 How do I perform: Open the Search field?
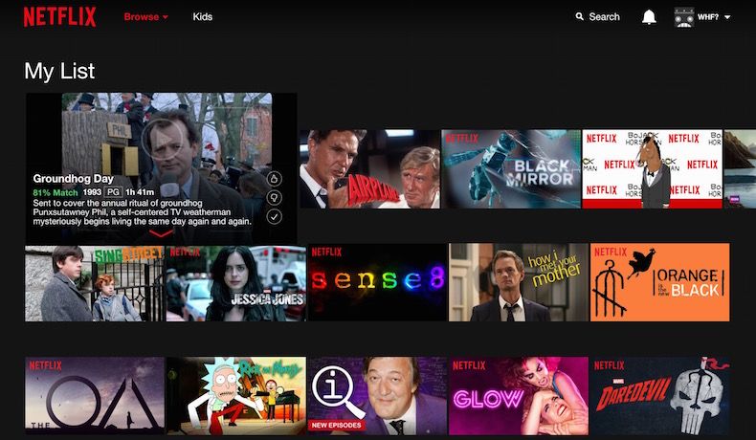[598, 16]
